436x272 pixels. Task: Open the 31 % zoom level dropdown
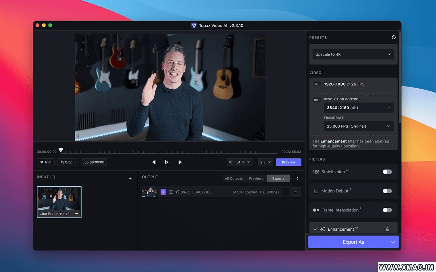(x=243, y=162)
